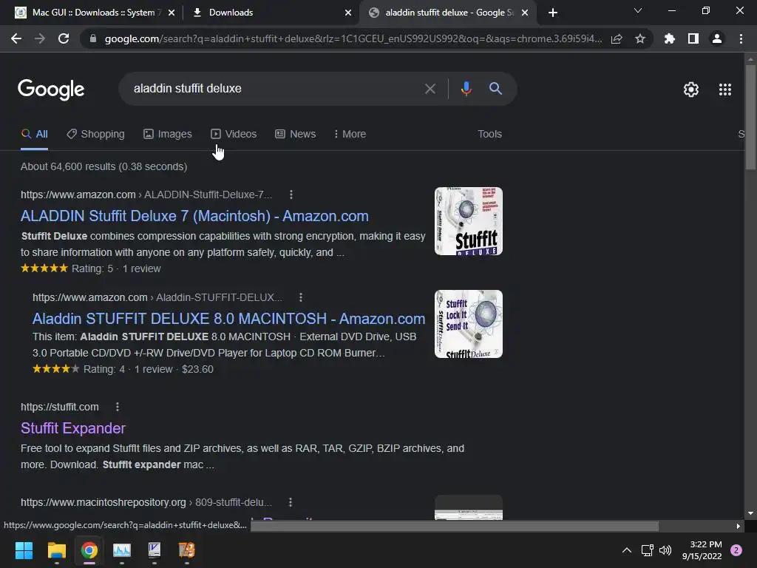
Task: Close the Mac GUI Downloads tab
Action: [x=172, y=13]
